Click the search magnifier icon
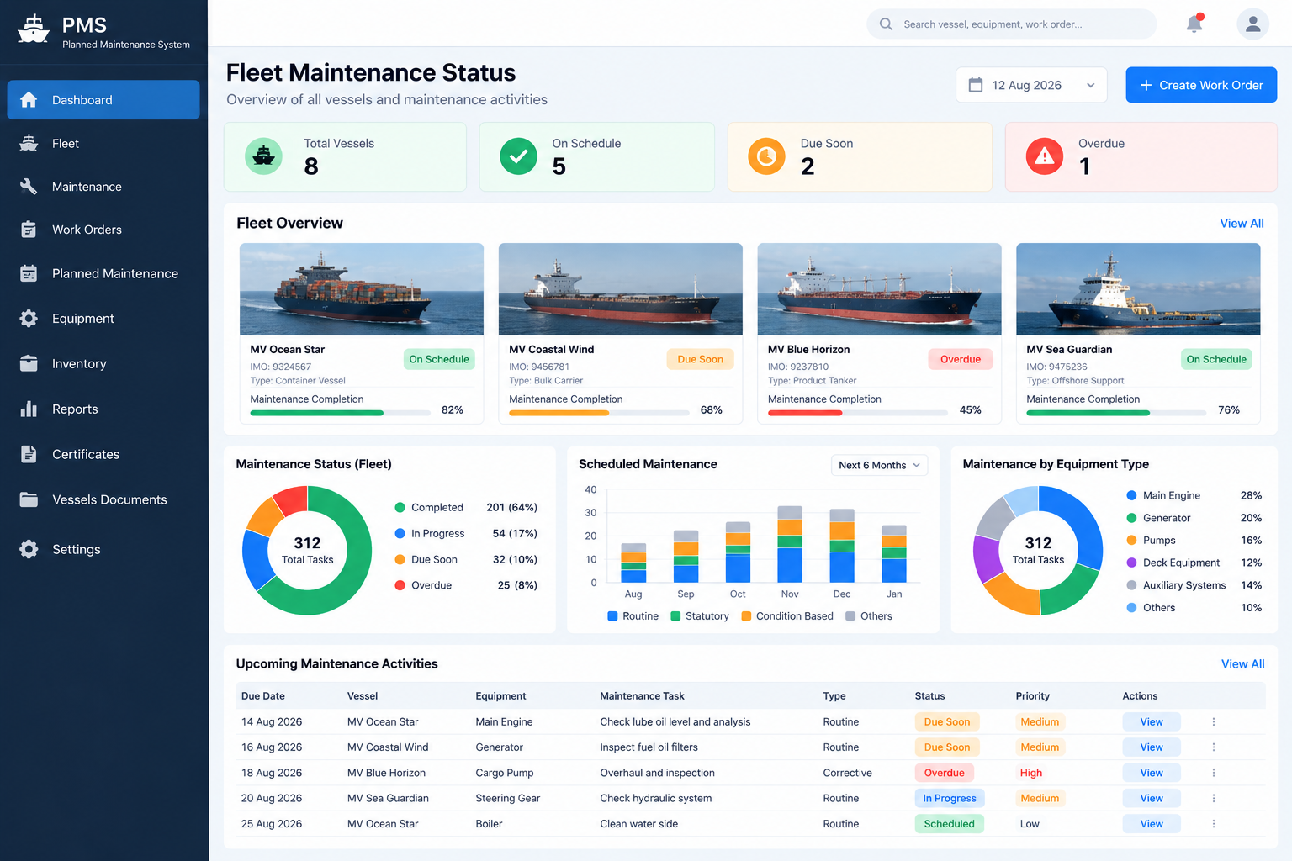Image resolution: width=1292 pixels, height=861 pixels. pos(886,24)
